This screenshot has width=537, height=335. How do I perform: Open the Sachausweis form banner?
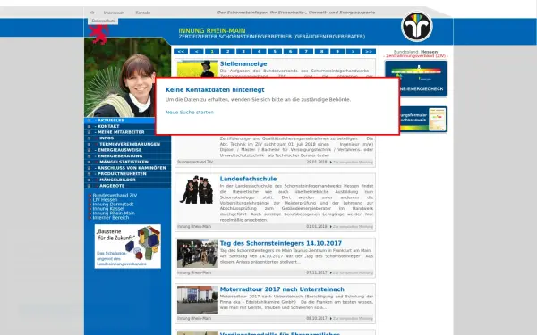point(423,119)
